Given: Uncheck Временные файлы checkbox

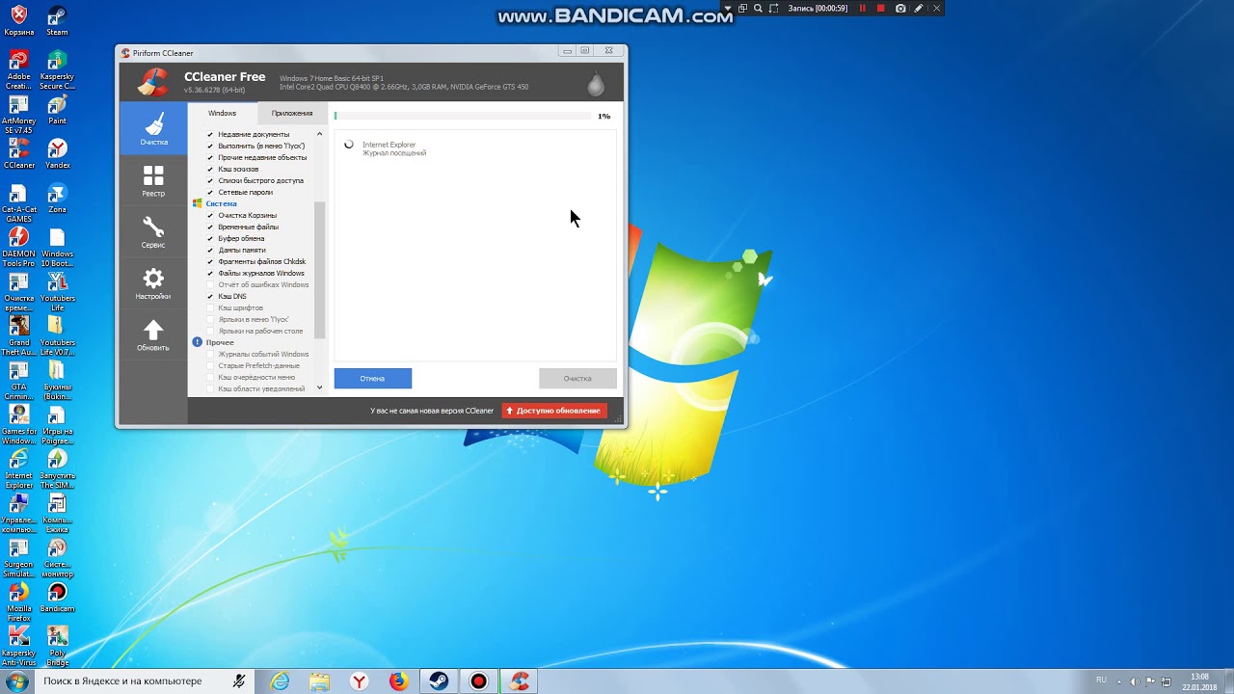Looking at the screenshot, I should (x=210, y=227).
